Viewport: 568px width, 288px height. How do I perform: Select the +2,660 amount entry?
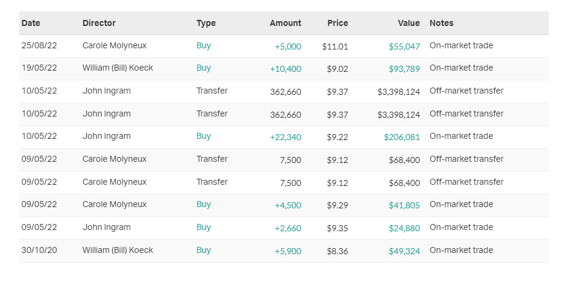288,228
